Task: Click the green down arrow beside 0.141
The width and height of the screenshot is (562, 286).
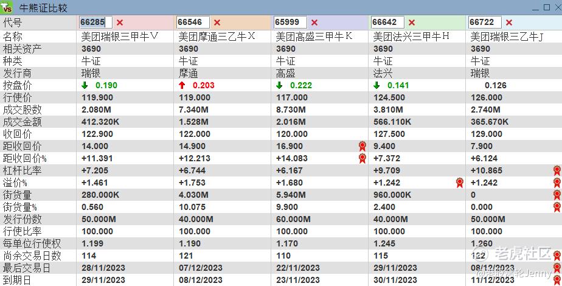Action: [x=376, y=85]
